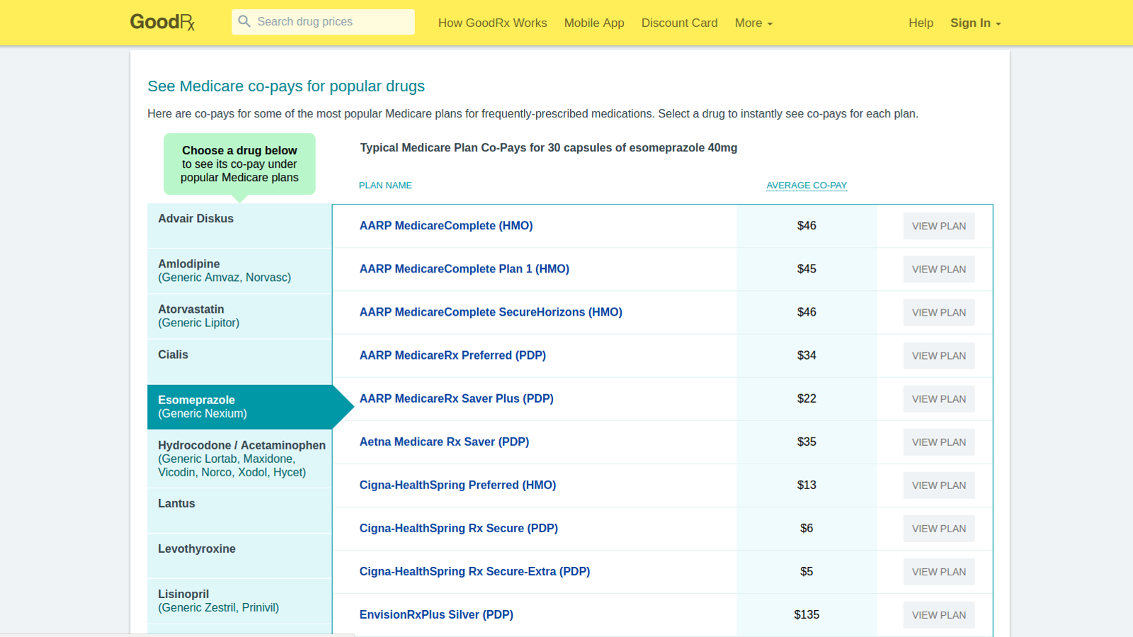1133x637 pixels.
Task: Select Lisinopril (Generic Zestril, Prinivil)
Action: [239, 601]
